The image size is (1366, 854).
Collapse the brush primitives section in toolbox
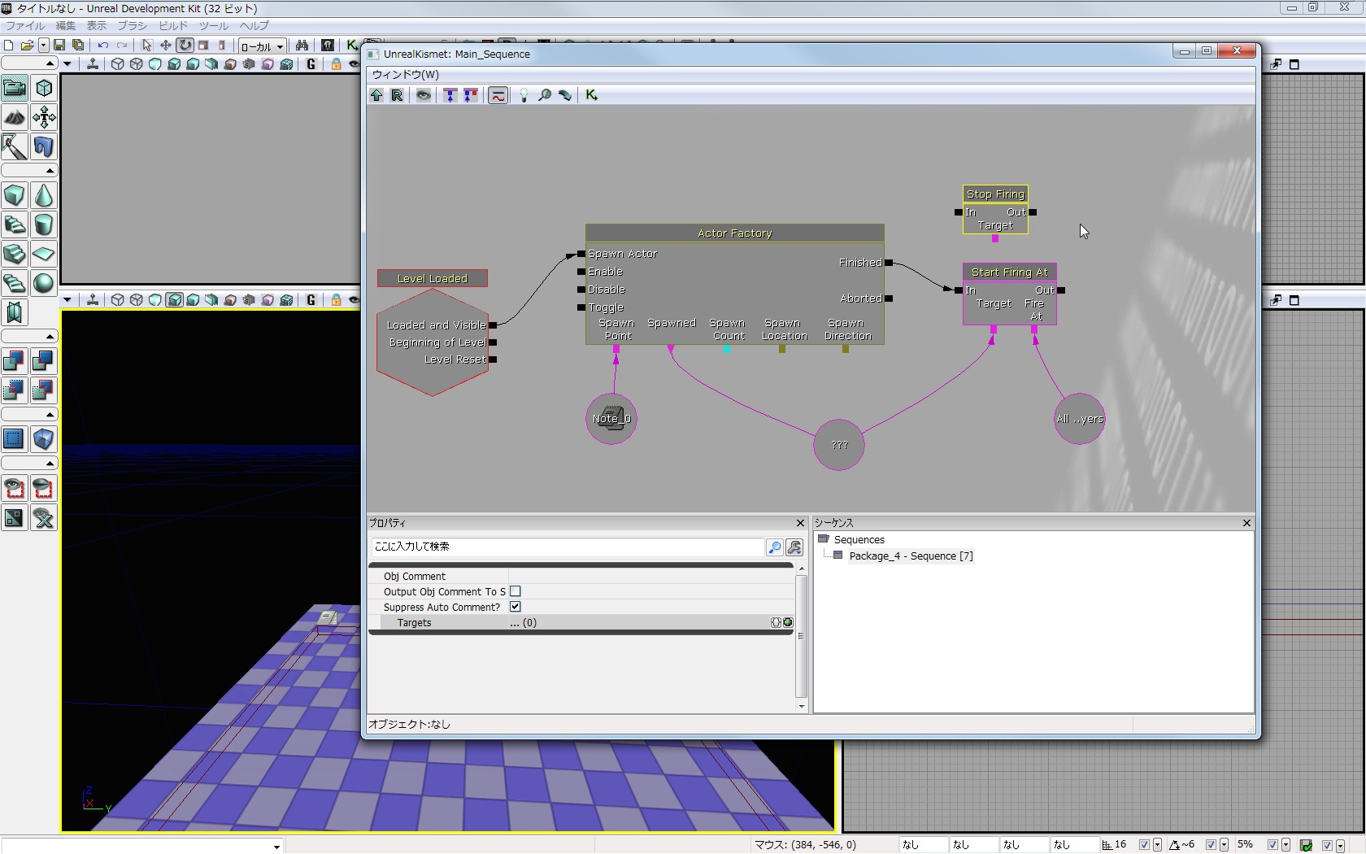(50, 171)
